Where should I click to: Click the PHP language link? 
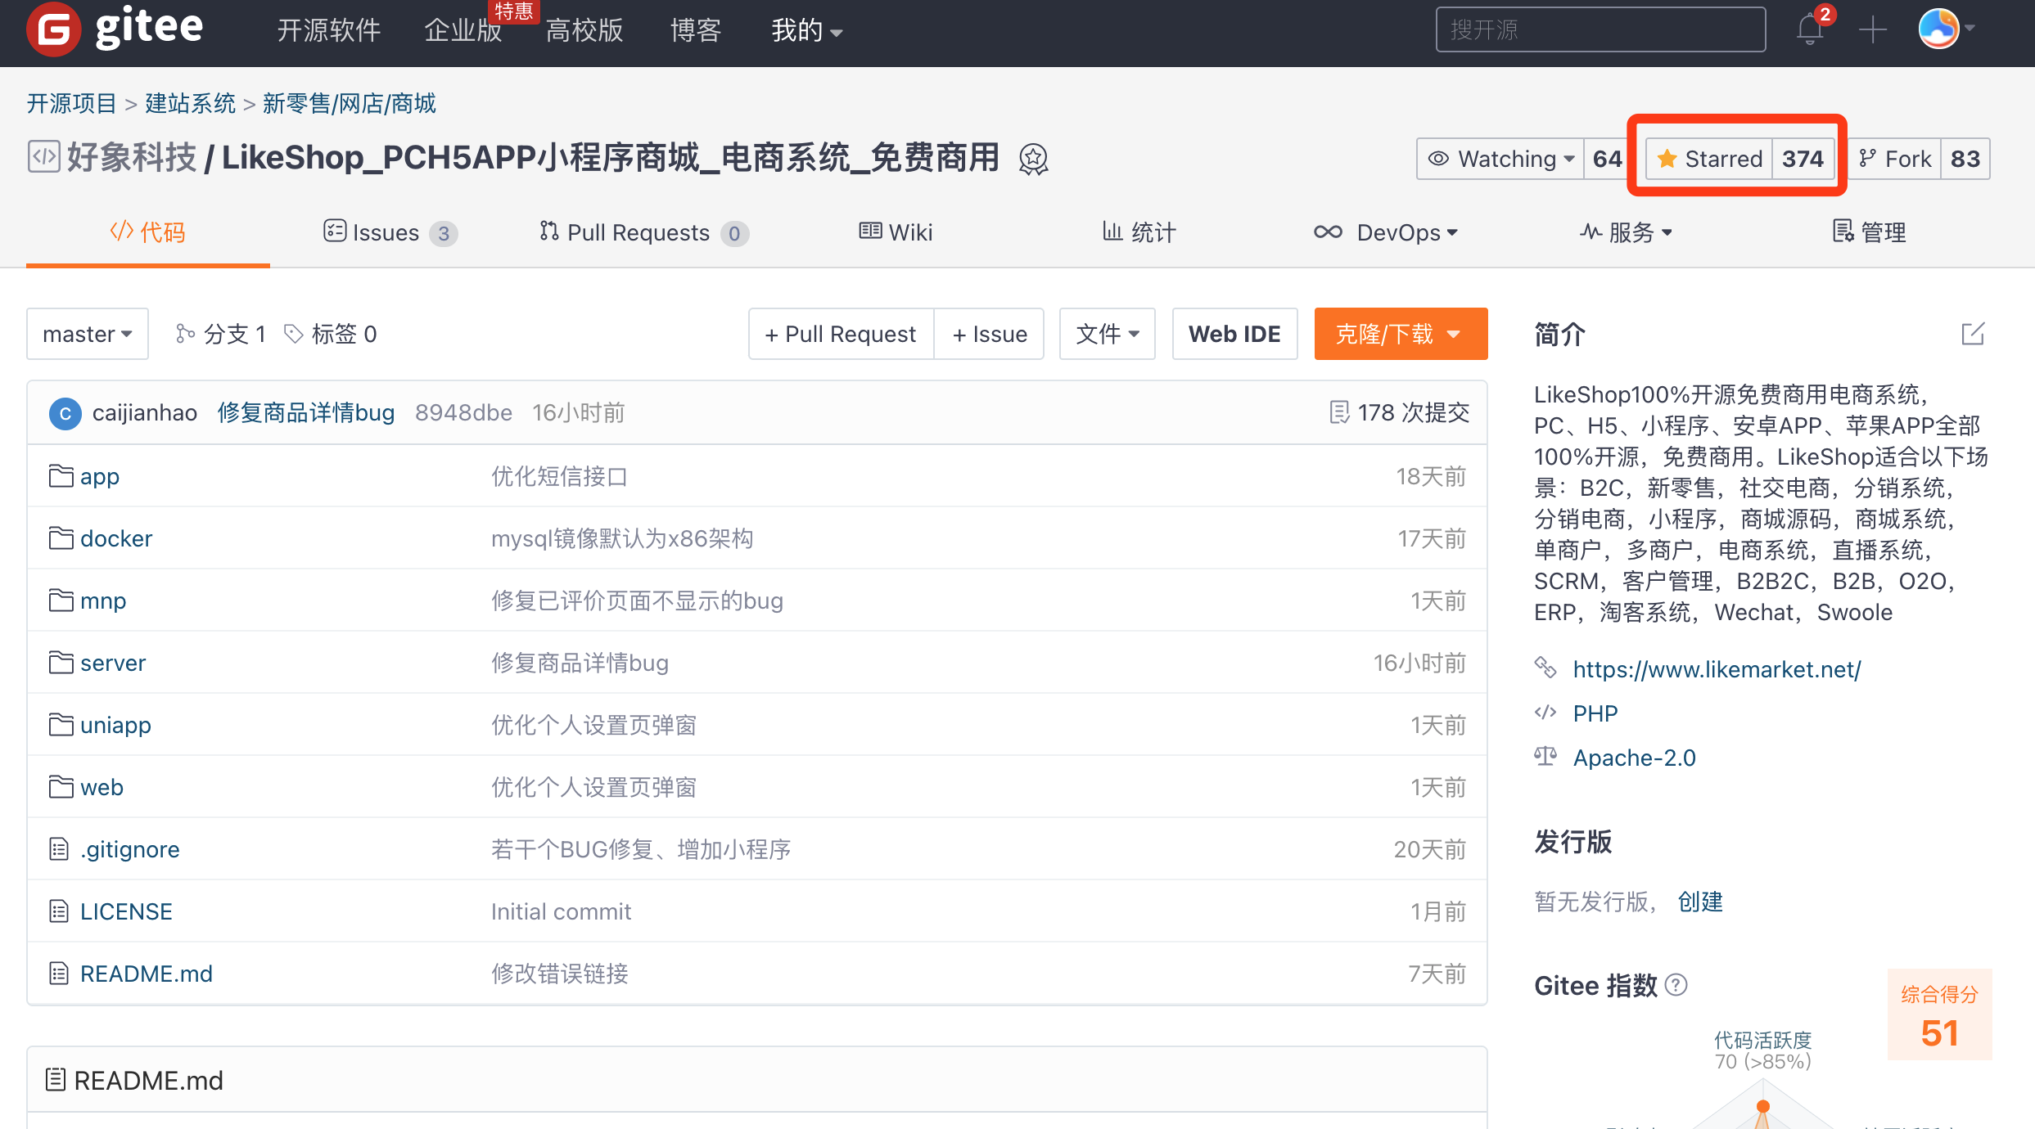pos(1595,713)
